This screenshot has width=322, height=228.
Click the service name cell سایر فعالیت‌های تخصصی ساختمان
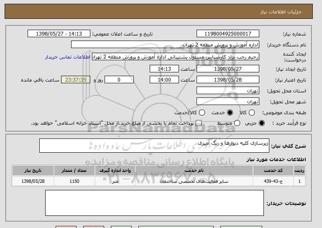point(194,181)
